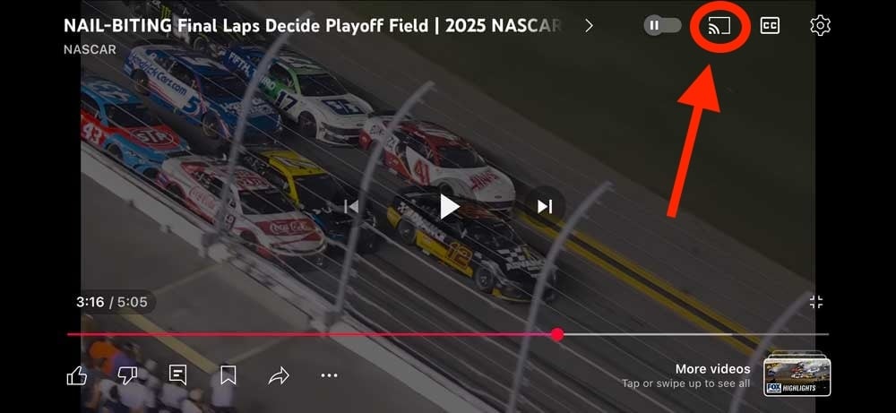
Task: Dislike the video with thumbs down
Action: pyautogui.click(x=127, y=375)
